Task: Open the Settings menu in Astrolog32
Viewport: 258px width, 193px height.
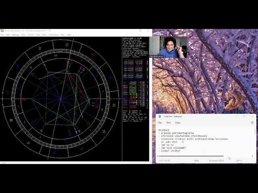Action: pos(15,35)
